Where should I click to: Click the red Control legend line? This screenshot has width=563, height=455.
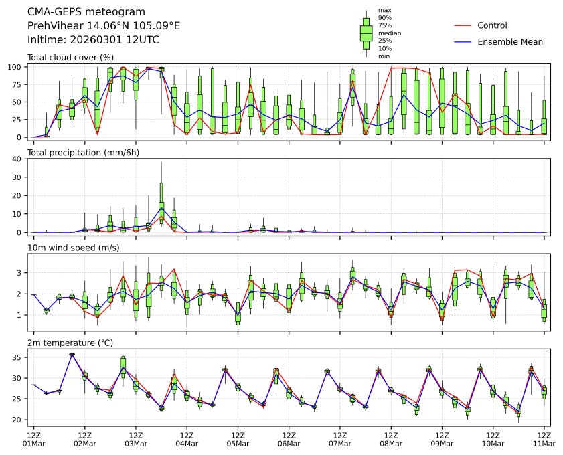click(463, 25)
